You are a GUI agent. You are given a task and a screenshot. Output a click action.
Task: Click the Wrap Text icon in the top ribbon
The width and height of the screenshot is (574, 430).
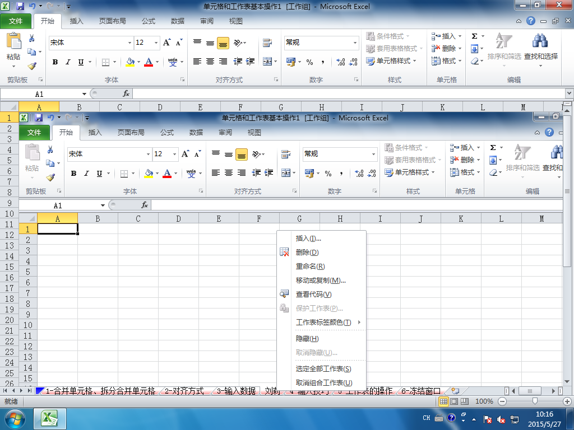pos(267,43)
